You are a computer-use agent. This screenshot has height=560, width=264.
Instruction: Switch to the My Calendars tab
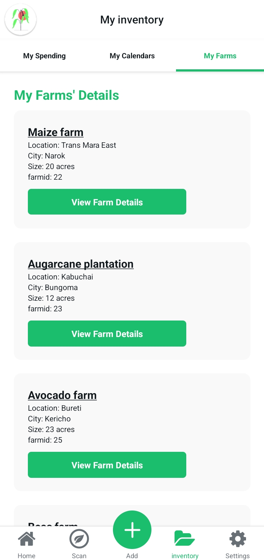click(x=132, y=56)
